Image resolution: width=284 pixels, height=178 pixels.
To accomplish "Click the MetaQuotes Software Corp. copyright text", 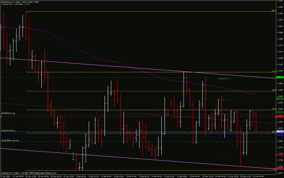I will [x=29, y=173].
